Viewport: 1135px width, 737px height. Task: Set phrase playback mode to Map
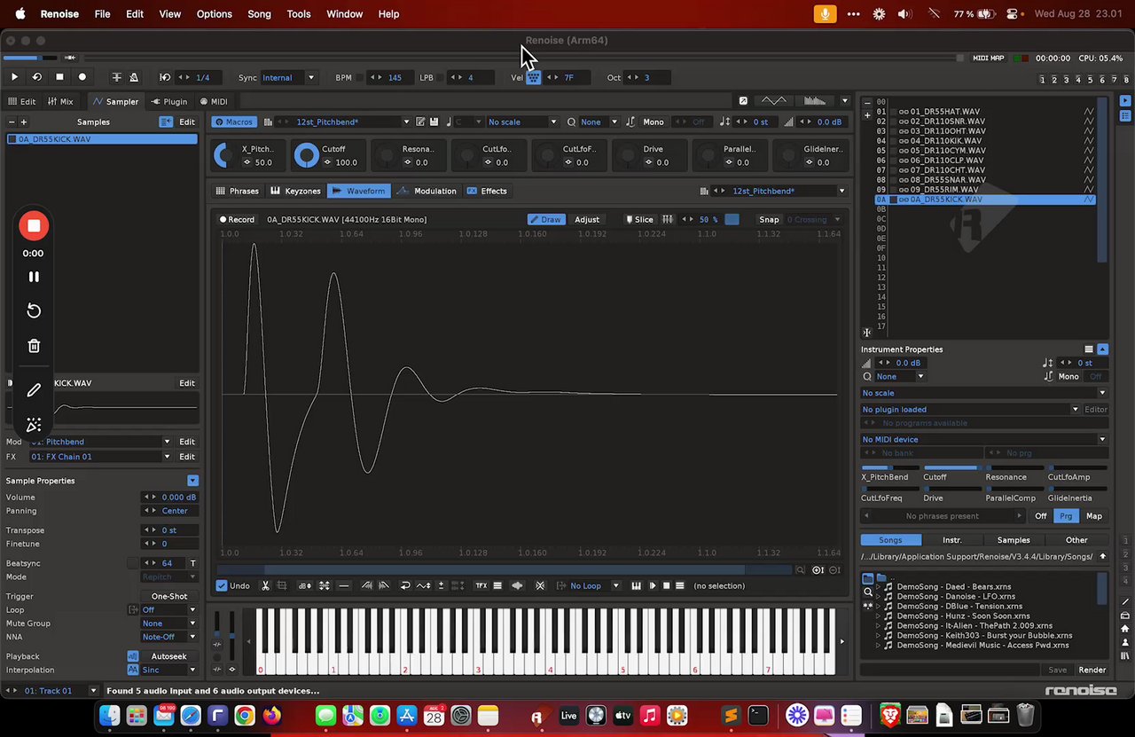pos(1094,516)
